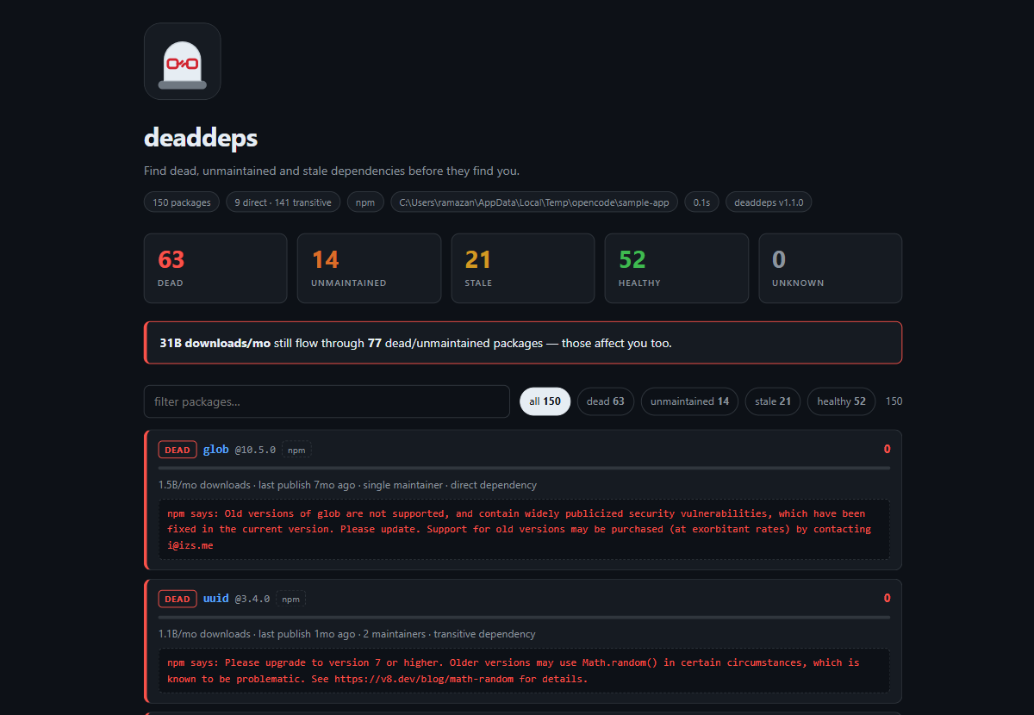1034x715 pixels.
Task: Click uuid's '1.1B/mo downloads' metadata line
Action: pos(346,634)
